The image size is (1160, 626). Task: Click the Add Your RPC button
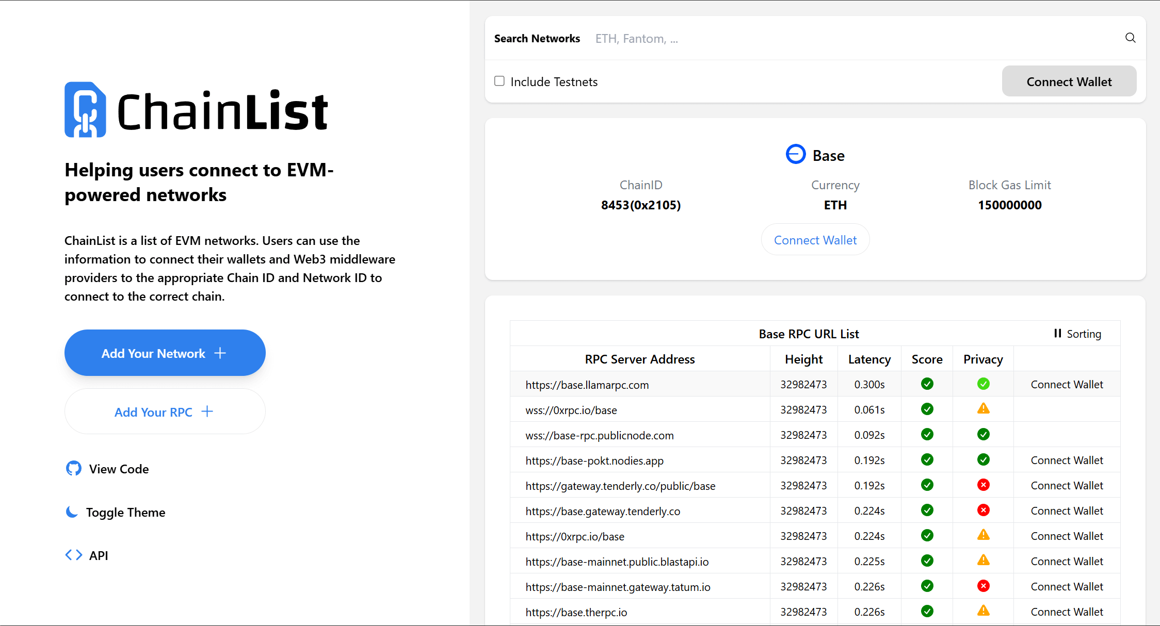tap(165, 411)
